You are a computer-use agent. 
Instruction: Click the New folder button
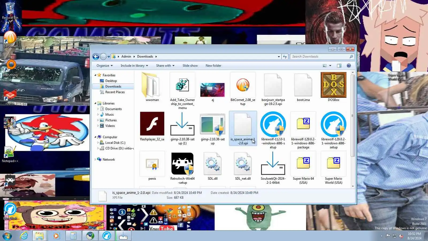(x=213, y=66)
